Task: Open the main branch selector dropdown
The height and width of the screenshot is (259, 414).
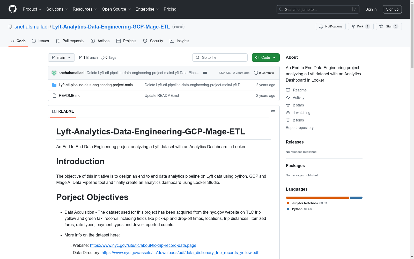Action: point(61,57)
